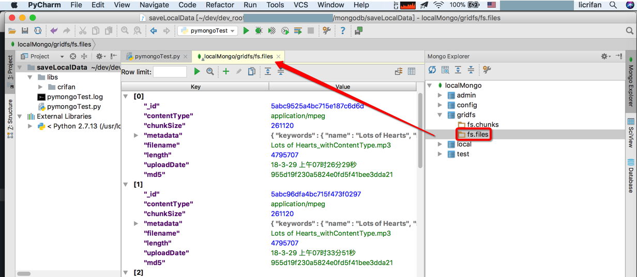Open the pymongoTest run configuration dropdown

point(207,31)
